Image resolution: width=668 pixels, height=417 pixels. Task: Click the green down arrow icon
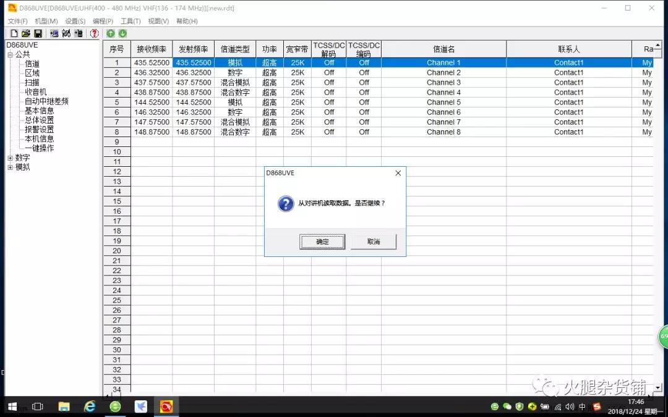pos(122,33)
